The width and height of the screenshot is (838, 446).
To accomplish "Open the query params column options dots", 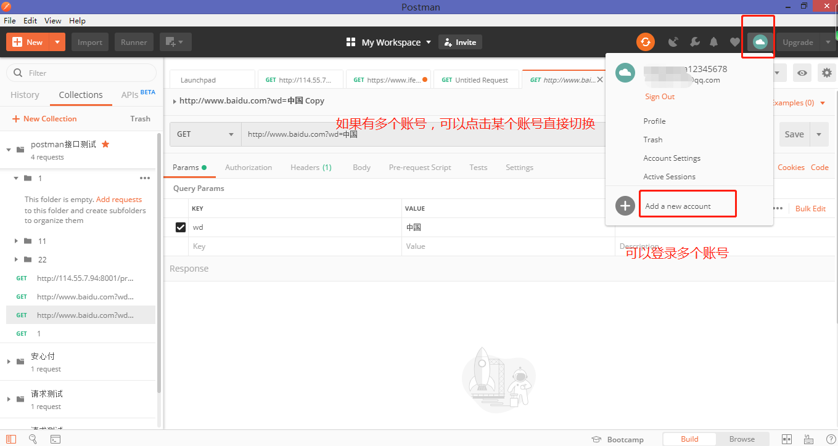I will click(x=778, y=208).
